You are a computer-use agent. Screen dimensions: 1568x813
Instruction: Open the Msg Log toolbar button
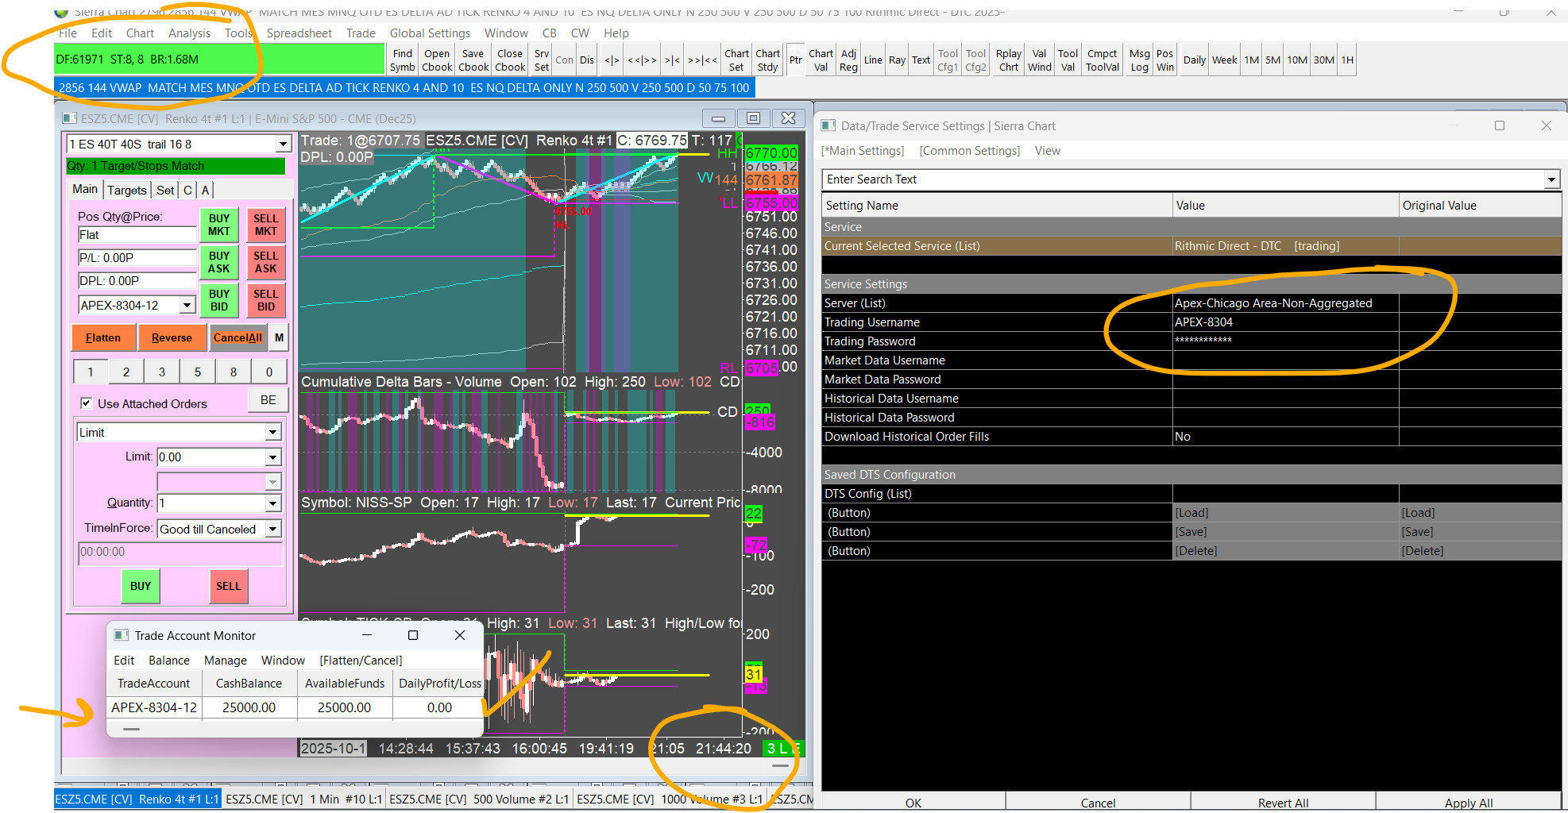tap(1139, 60)
